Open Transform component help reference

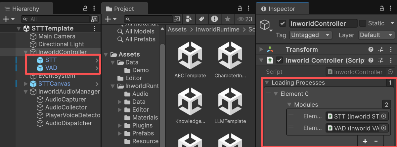pyautogui.click(x=371, y=50)
